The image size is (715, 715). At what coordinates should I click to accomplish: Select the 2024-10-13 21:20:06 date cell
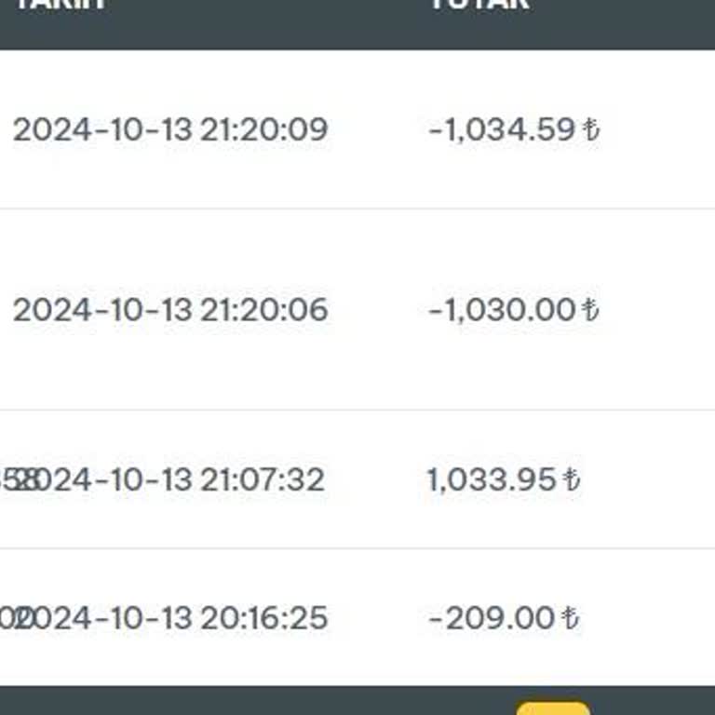170,310
